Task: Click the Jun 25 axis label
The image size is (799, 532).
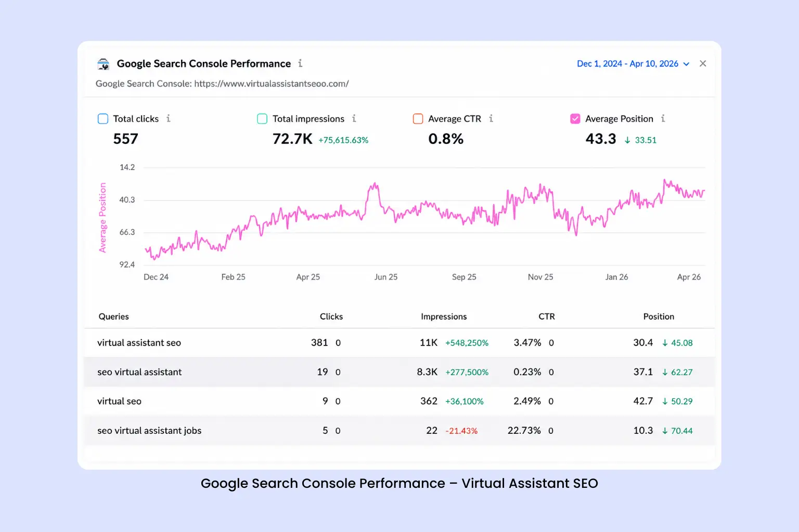Action: pos(386,277)
